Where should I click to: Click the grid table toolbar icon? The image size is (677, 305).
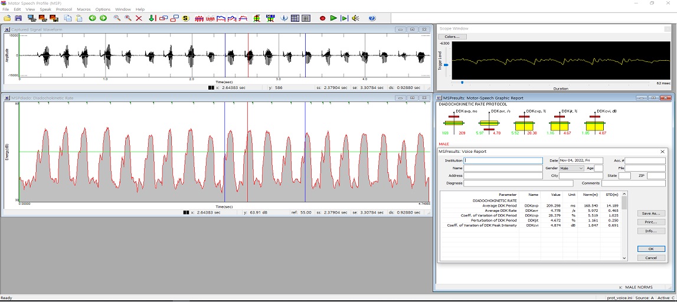coord(295,18)
